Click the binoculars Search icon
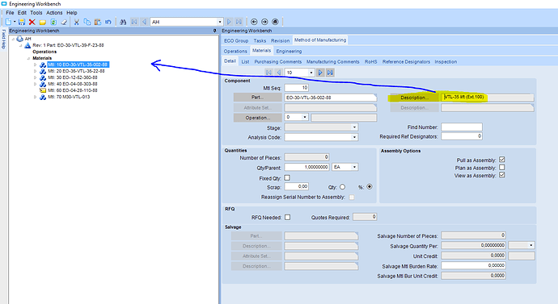This screenshot has height=304, width=558. click(123, 22)
